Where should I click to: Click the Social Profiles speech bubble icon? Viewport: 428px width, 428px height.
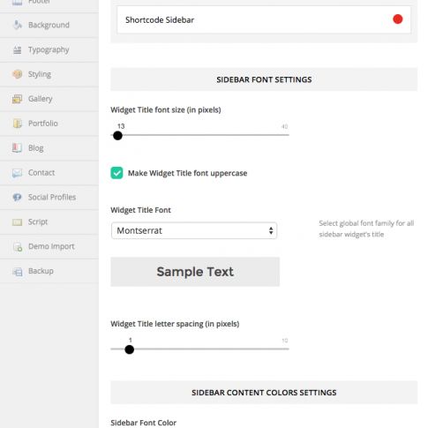pos(17,197)
